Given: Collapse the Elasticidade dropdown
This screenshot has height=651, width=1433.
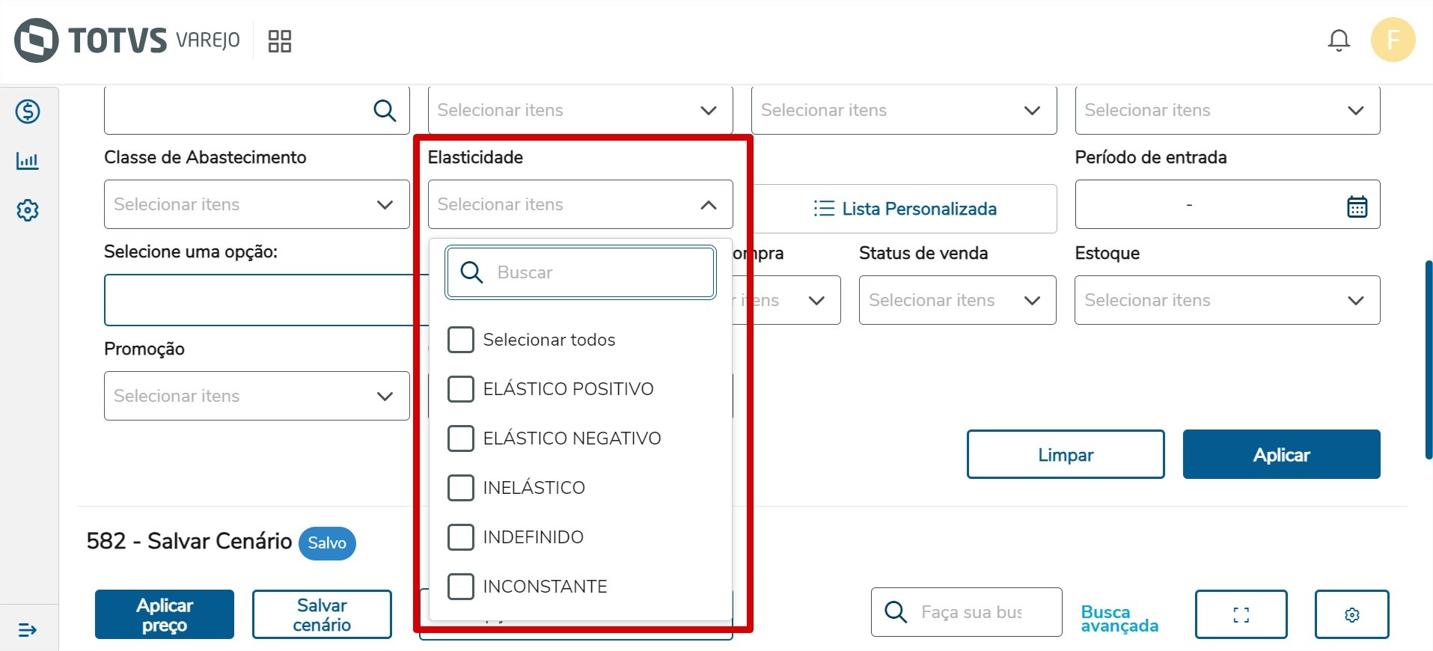Looking at the screenshot, I should coord(708,205).
